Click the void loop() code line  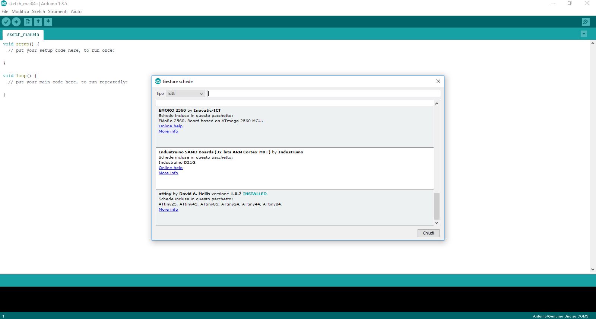(20, 76)
